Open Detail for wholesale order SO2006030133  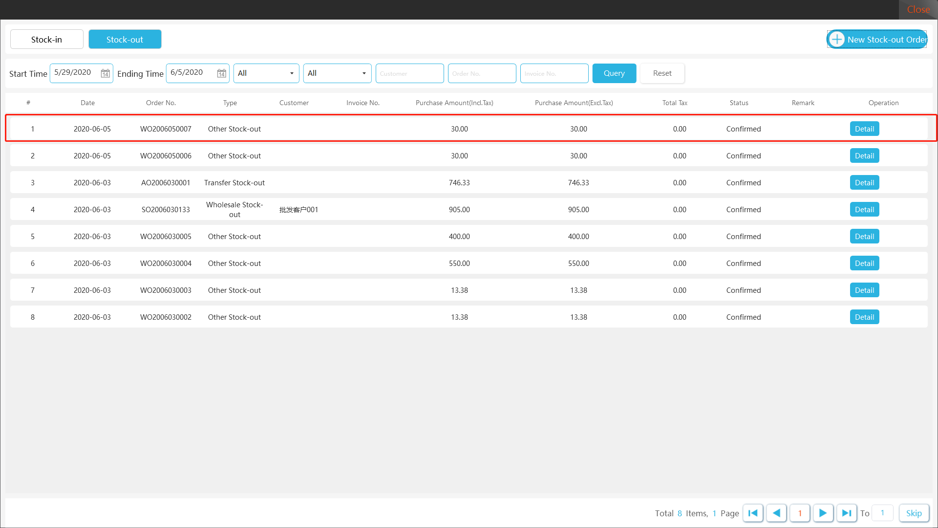[864, 210]
